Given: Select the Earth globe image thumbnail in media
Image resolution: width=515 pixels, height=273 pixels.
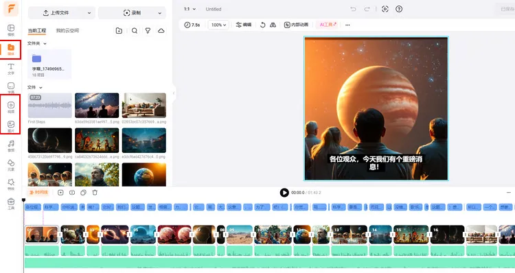Looking at the screenshot, I should [144, 174].
